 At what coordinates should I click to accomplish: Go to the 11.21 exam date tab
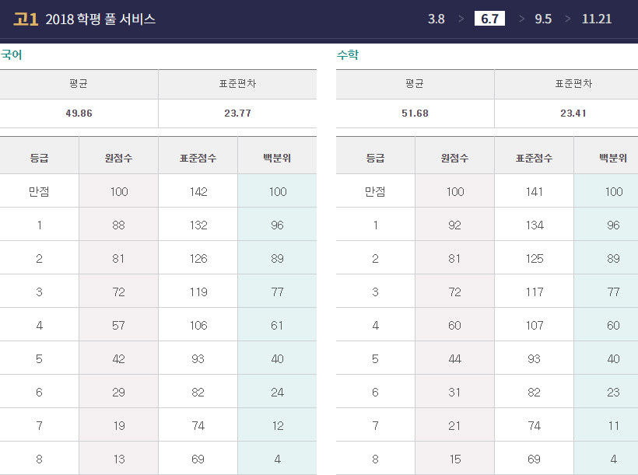597,19
